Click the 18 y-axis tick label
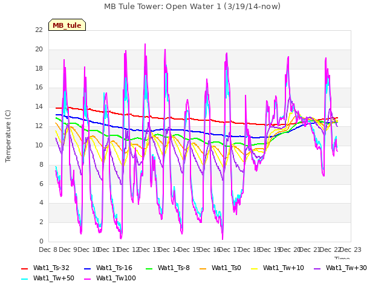The width and height of the screenshot is (387, 290). pos(39,68)
